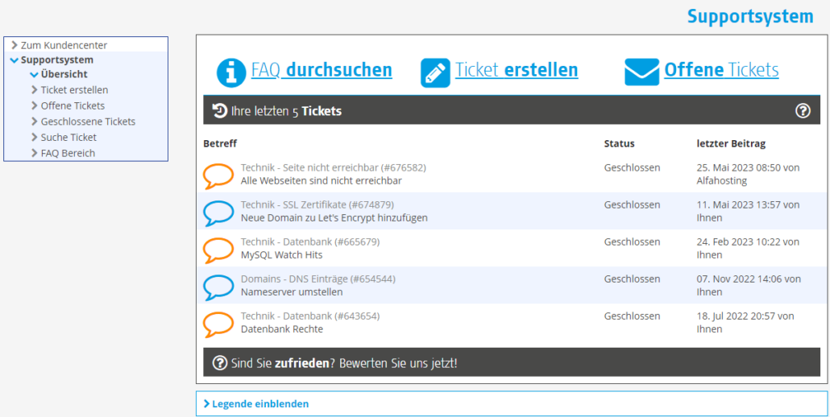
Task: Click the orange speech bubble for ticket #676582
Action: pos(218,176)
